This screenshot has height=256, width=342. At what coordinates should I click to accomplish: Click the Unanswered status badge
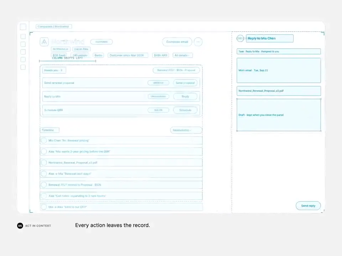[x=158, y=96]
